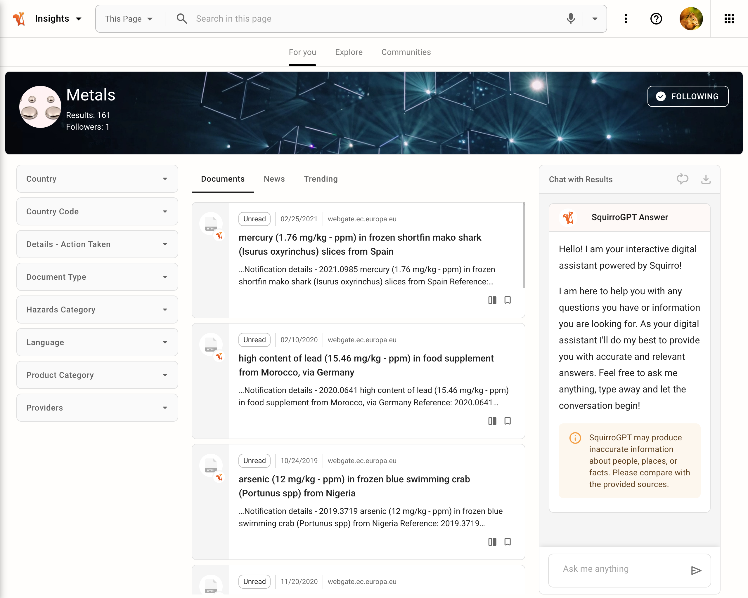This screenshot has height=598, width=748.
Task: Expand advanced search options arrow
Action: click(595, 19)
